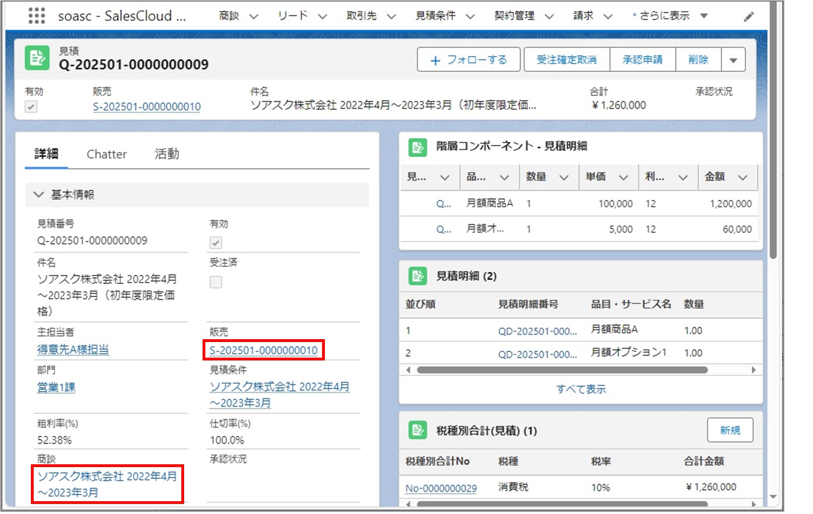813x514 pixels.
Task: Open 見... column menu chevron
Action: (x=444, y=178)
